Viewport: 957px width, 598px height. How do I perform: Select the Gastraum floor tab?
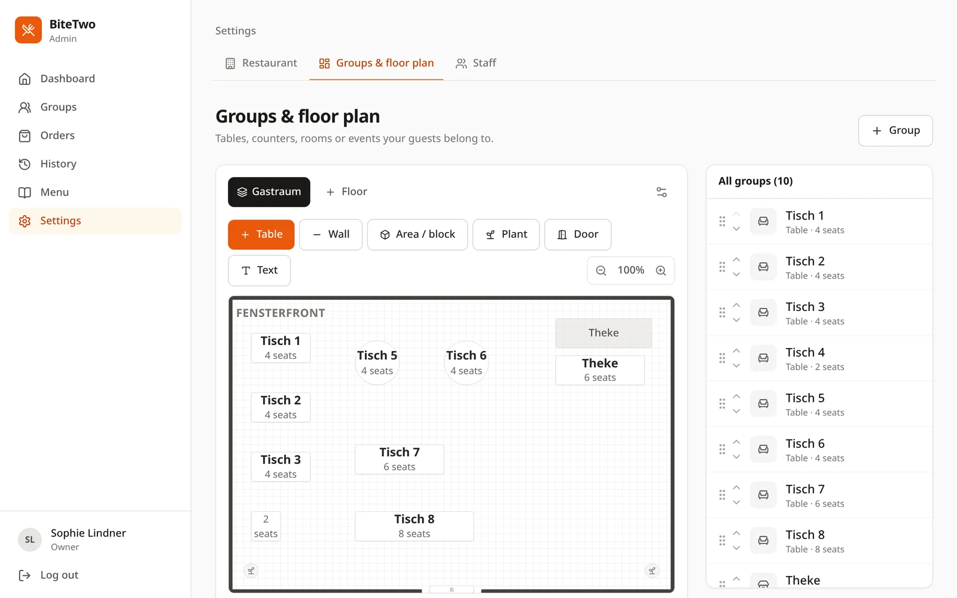click(x=269, y=192)
